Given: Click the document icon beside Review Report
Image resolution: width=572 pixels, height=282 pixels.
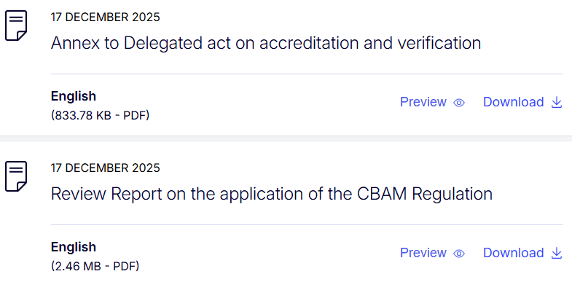Looking at the screenshot, I should pos(16,176).
